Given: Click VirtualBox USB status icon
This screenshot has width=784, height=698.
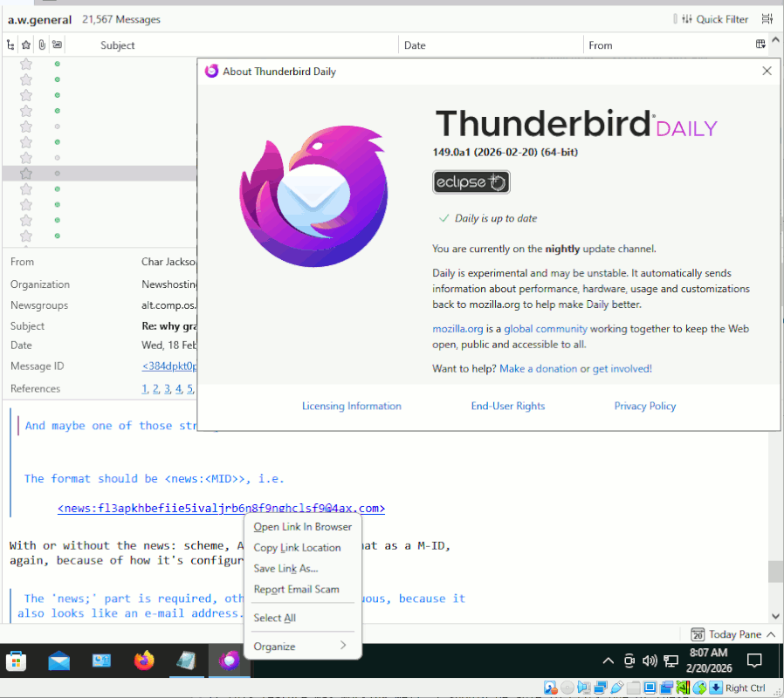Looking at the screenshot, I should point(616,688).
